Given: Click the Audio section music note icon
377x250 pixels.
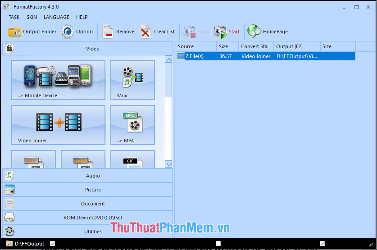Looking at the screenshot, I should (x=9, y=176).
